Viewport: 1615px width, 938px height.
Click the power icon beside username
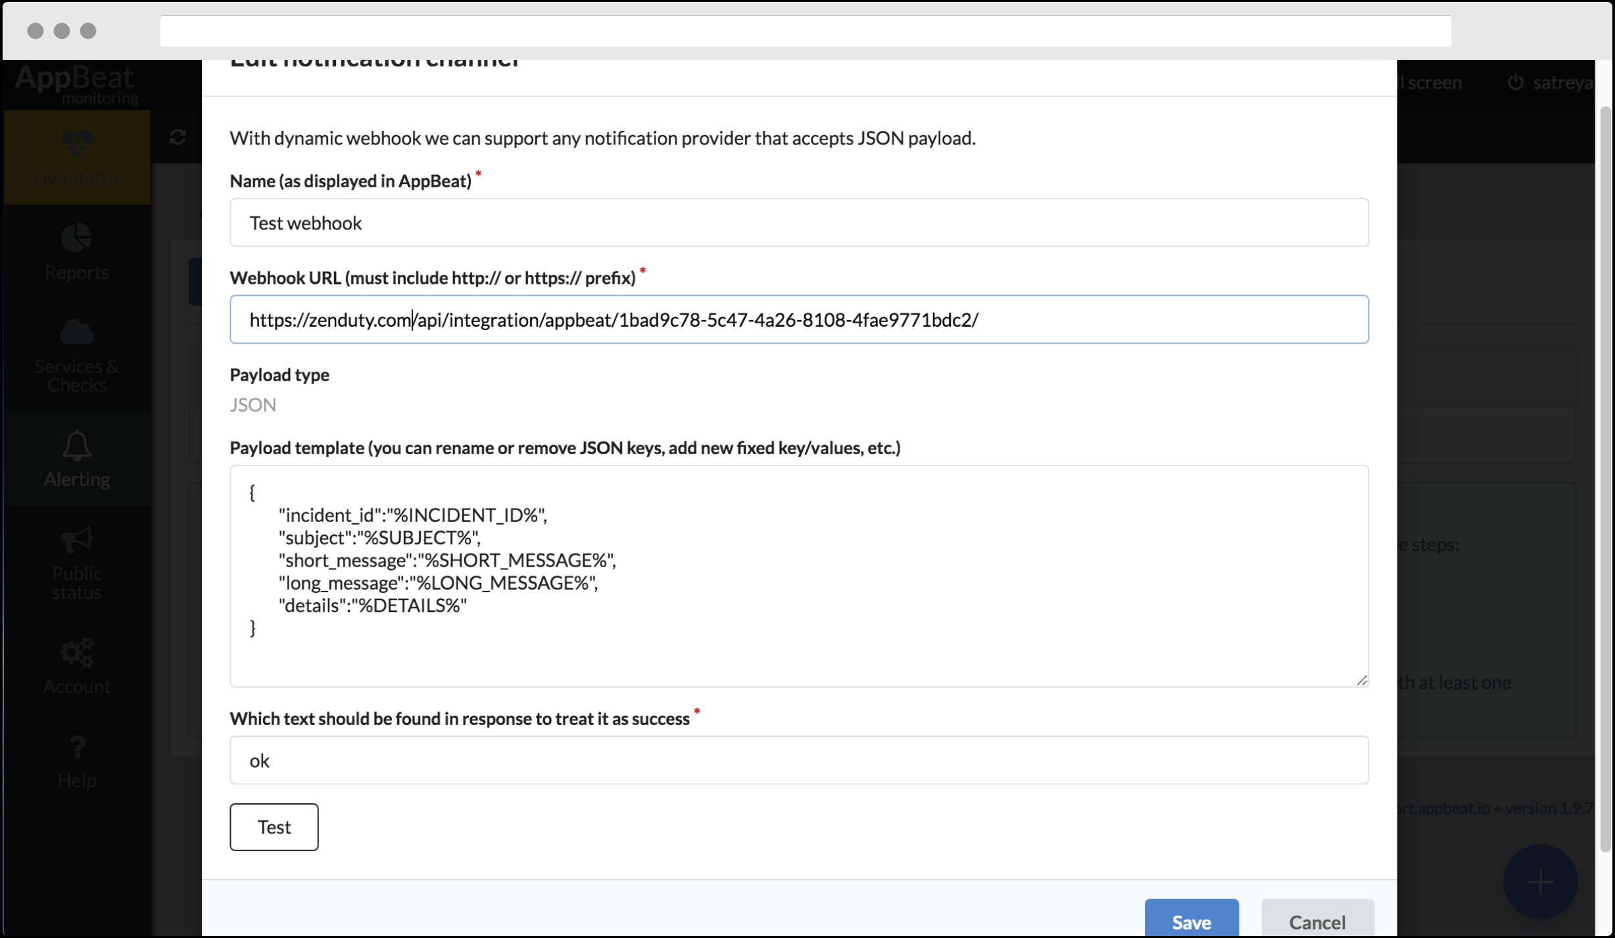coord(1515,83)
